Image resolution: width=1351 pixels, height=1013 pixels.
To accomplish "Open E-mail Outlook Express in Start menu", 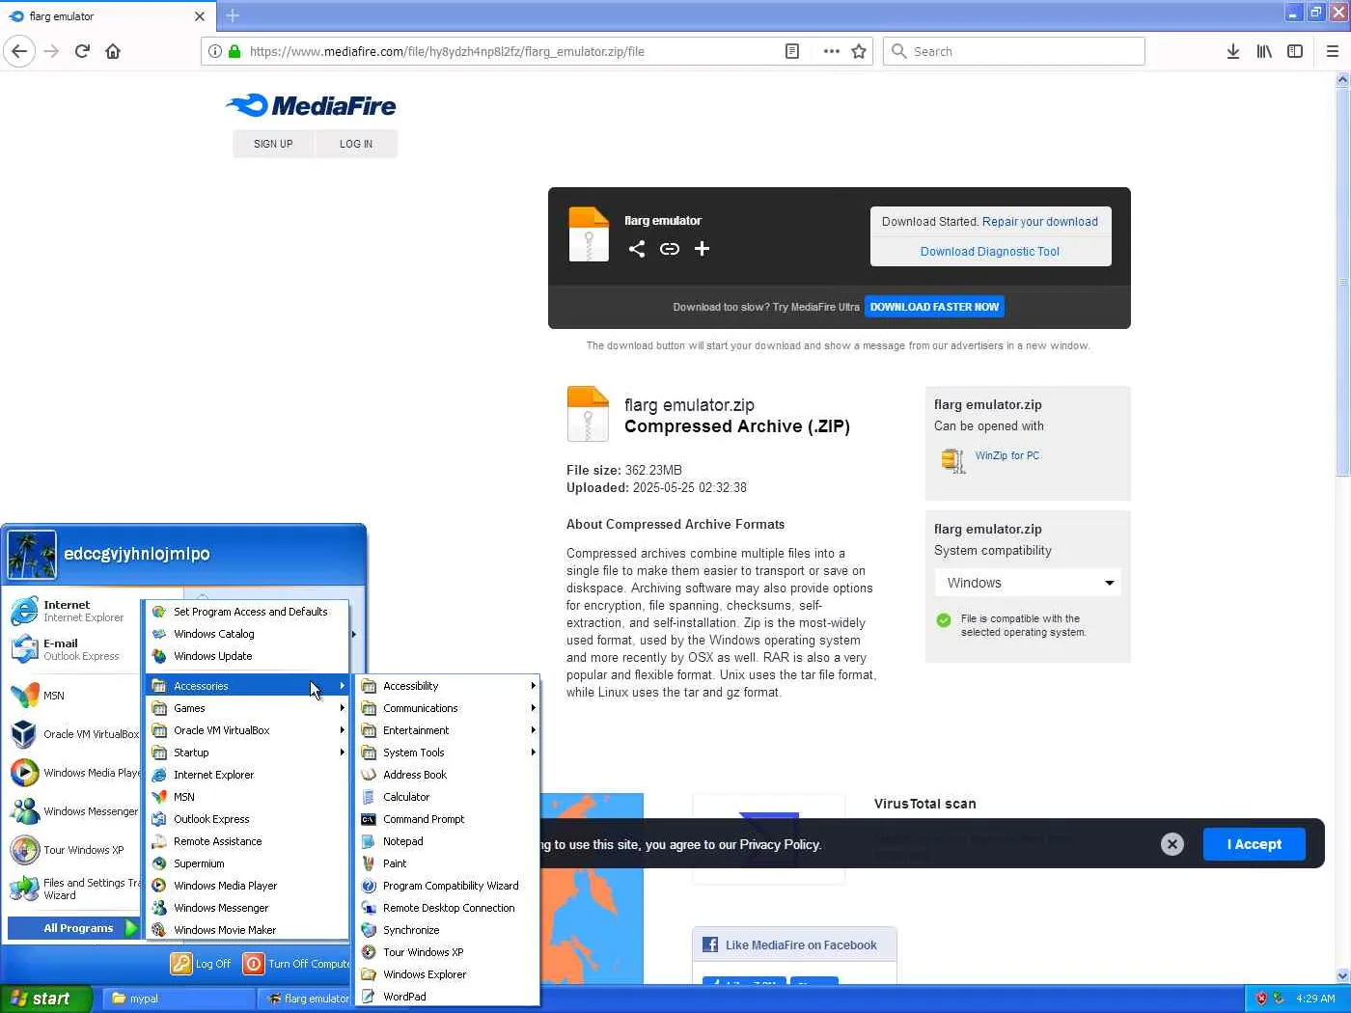I will coord(73,649).
